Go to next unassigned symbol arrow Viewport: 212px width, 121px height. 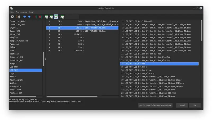(x=29, y=17)
